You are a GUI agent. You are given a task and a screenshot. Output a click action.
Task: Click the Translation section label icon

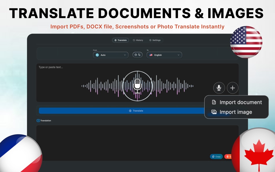(x=38, y=120)
